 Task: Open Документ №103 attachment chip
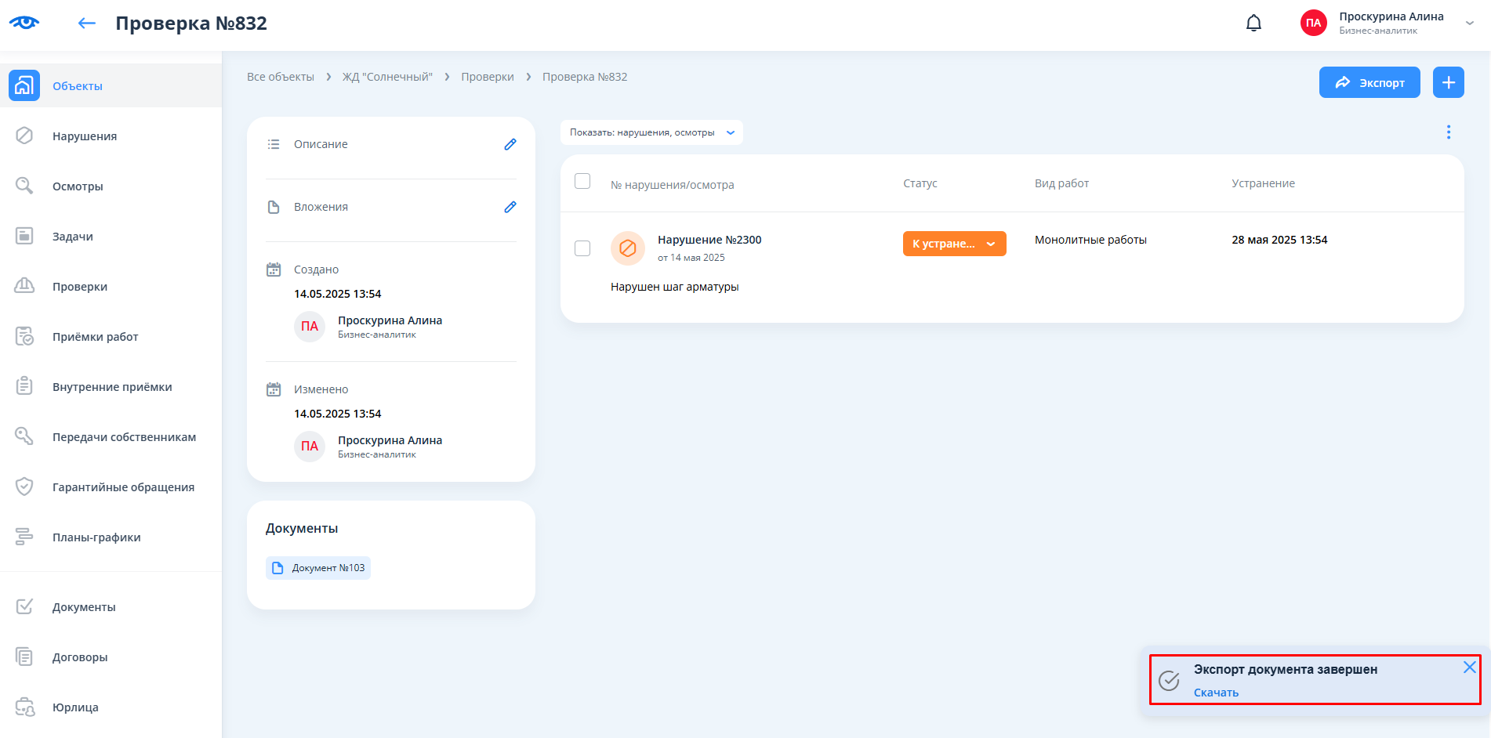[x=318, y=568]
